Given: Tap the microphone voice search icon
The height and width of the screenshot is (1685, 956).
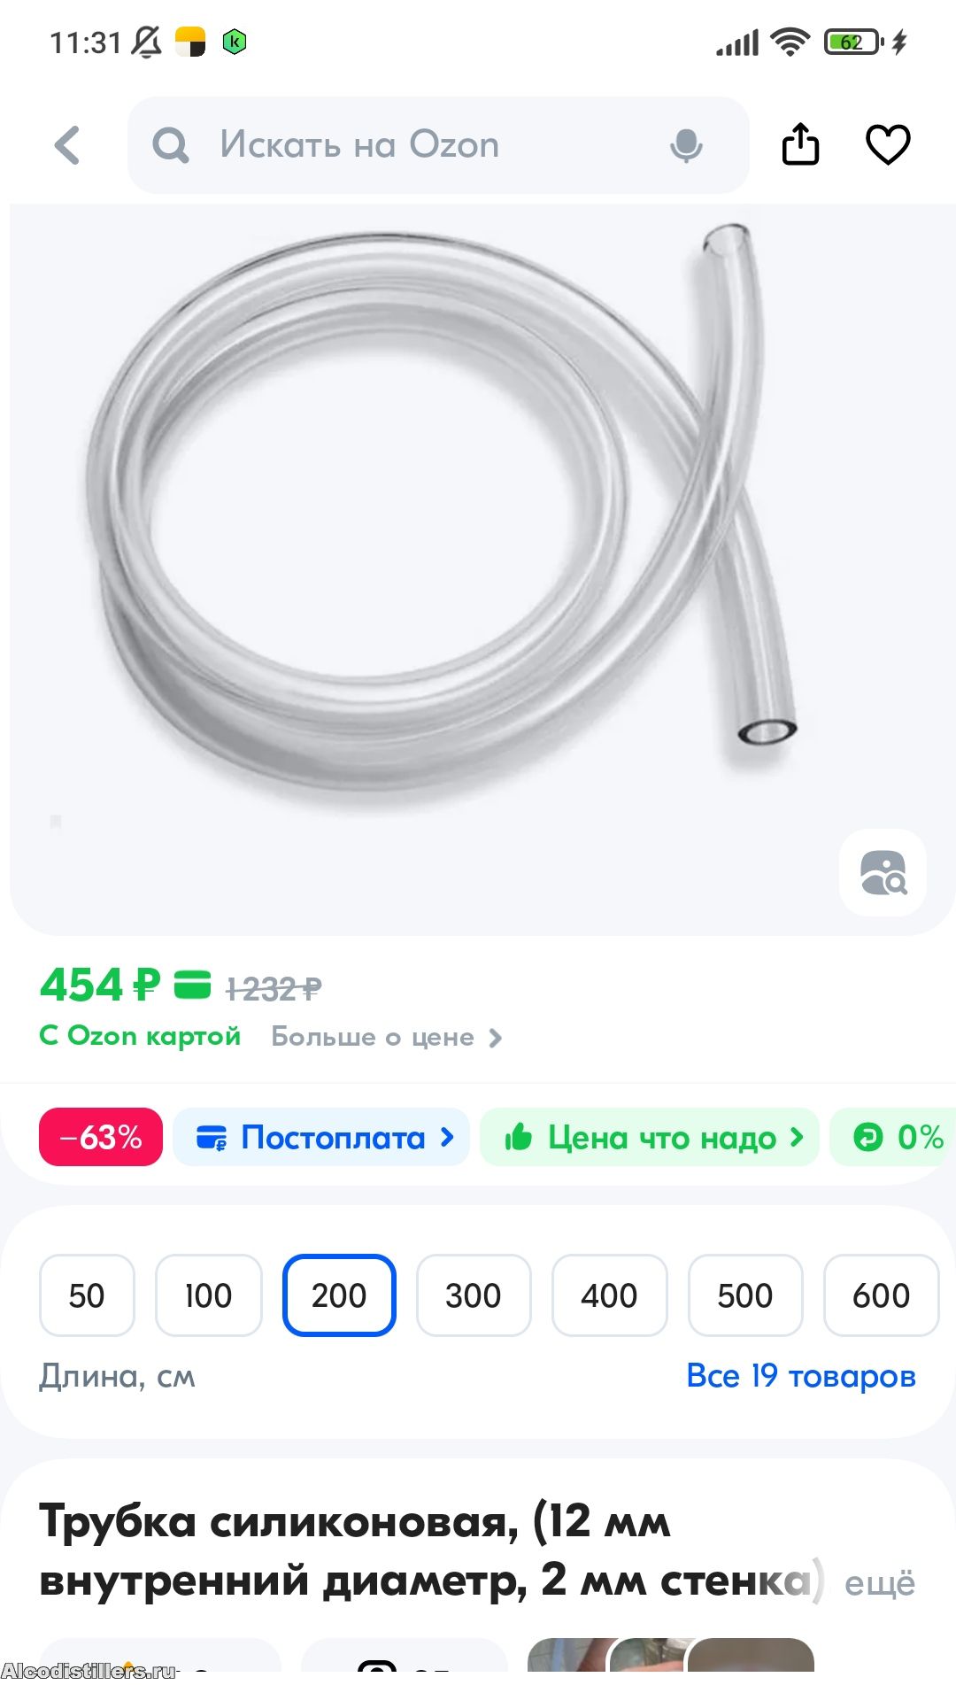Looking at the screenshot, I should tap(686, 145).
